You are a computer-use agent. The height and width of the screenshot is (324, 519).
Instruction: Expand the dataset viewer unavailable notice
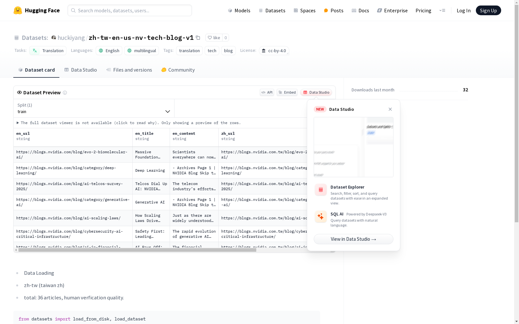click(x=129, y=123)
